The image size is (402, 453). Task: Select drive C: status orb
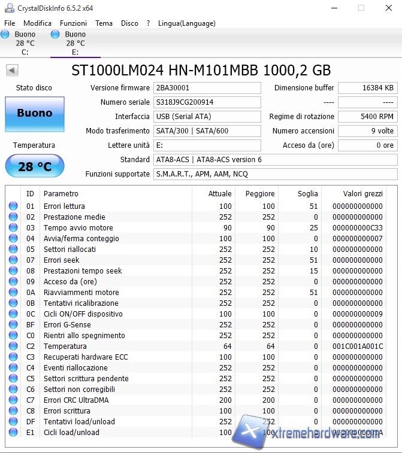[5, 35]
